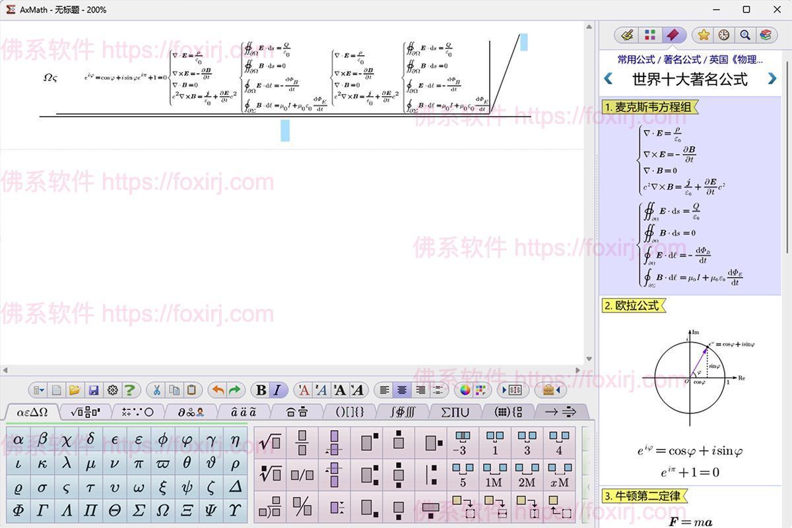This screenshot has width=792, height=528.
Task: Click the copy icon on the toolbar
Action: tap(174, 390)
